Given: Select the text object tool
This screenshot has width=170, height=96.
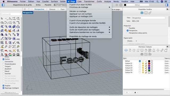Looking at the screenshot, I should pyautogui.click(x=18, y=35).
